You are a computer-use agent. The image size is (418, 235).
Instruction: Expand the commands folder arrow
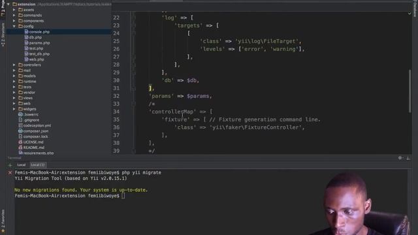(14, 15)
